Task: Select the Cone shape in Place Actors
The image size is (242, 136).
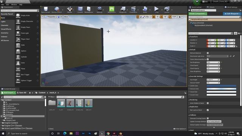Action: click(x=23, y=63)
